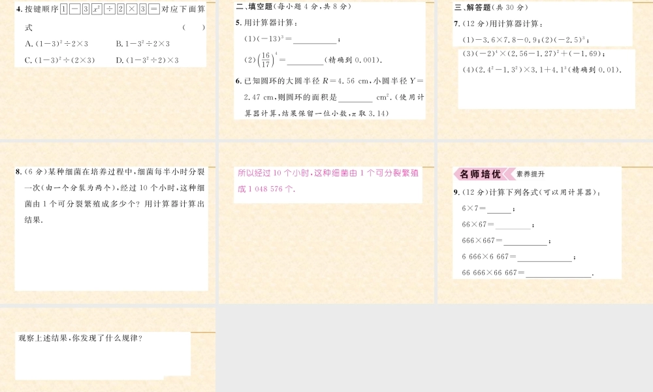Select answer option D. (1−3²÷2)×3
The height and width of the screenshot is (392, 653).
pos(147,60)
